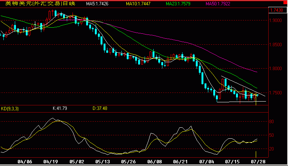Click the 1.8500 price axis label
288x166 pixels.
(275, 45)
